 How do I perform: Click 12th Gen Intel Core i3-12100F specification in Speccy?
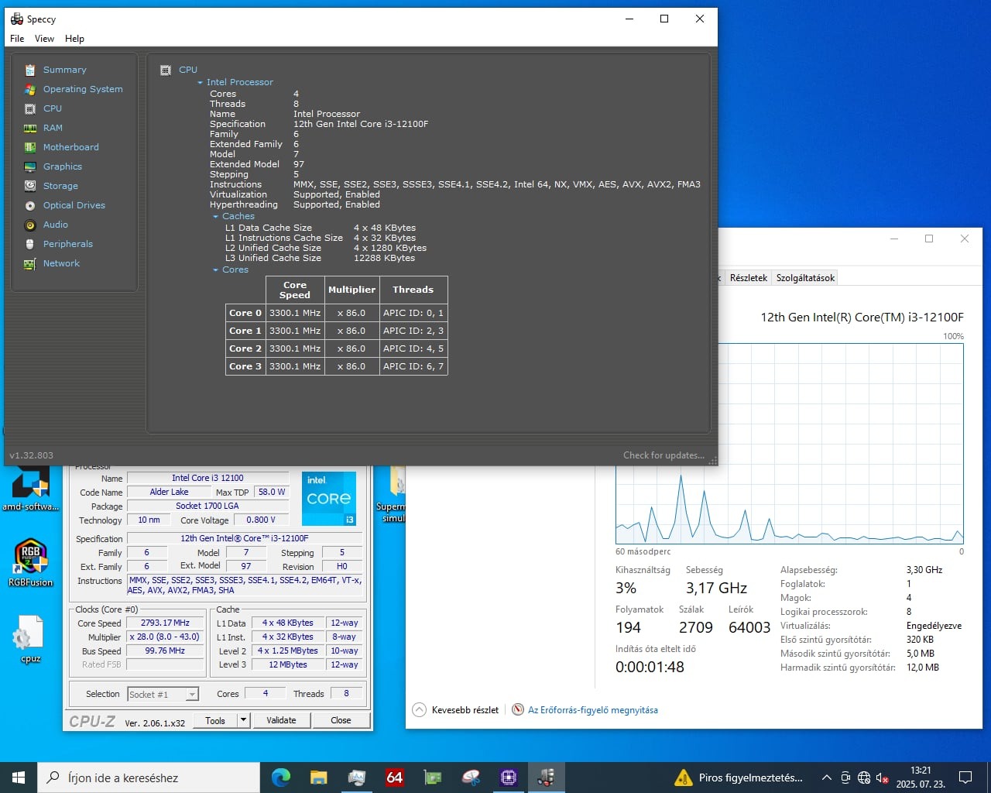[x=361, y=124]
